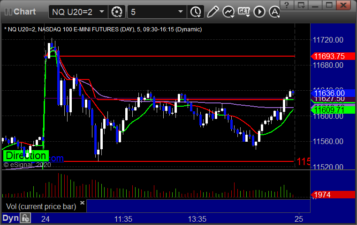Screen dimensions: 357x225
Task: Click the time template clock icon
Action: pyautogui.click(x=196, y=12)
